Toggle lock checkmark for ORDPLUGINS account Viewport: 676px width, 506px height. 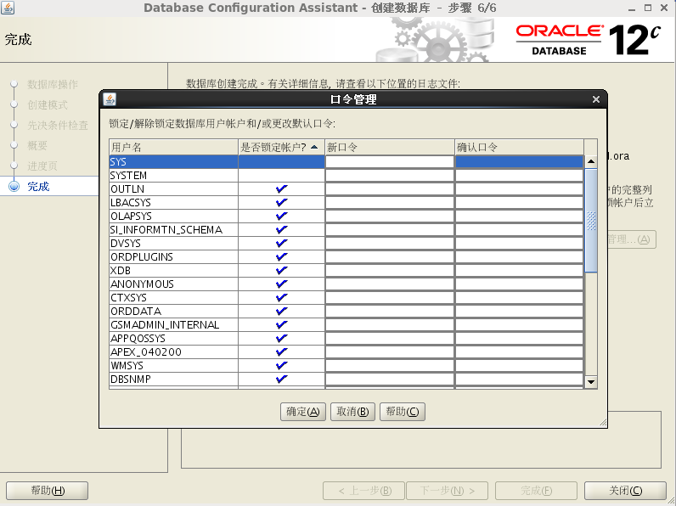[x=281, y=257]
